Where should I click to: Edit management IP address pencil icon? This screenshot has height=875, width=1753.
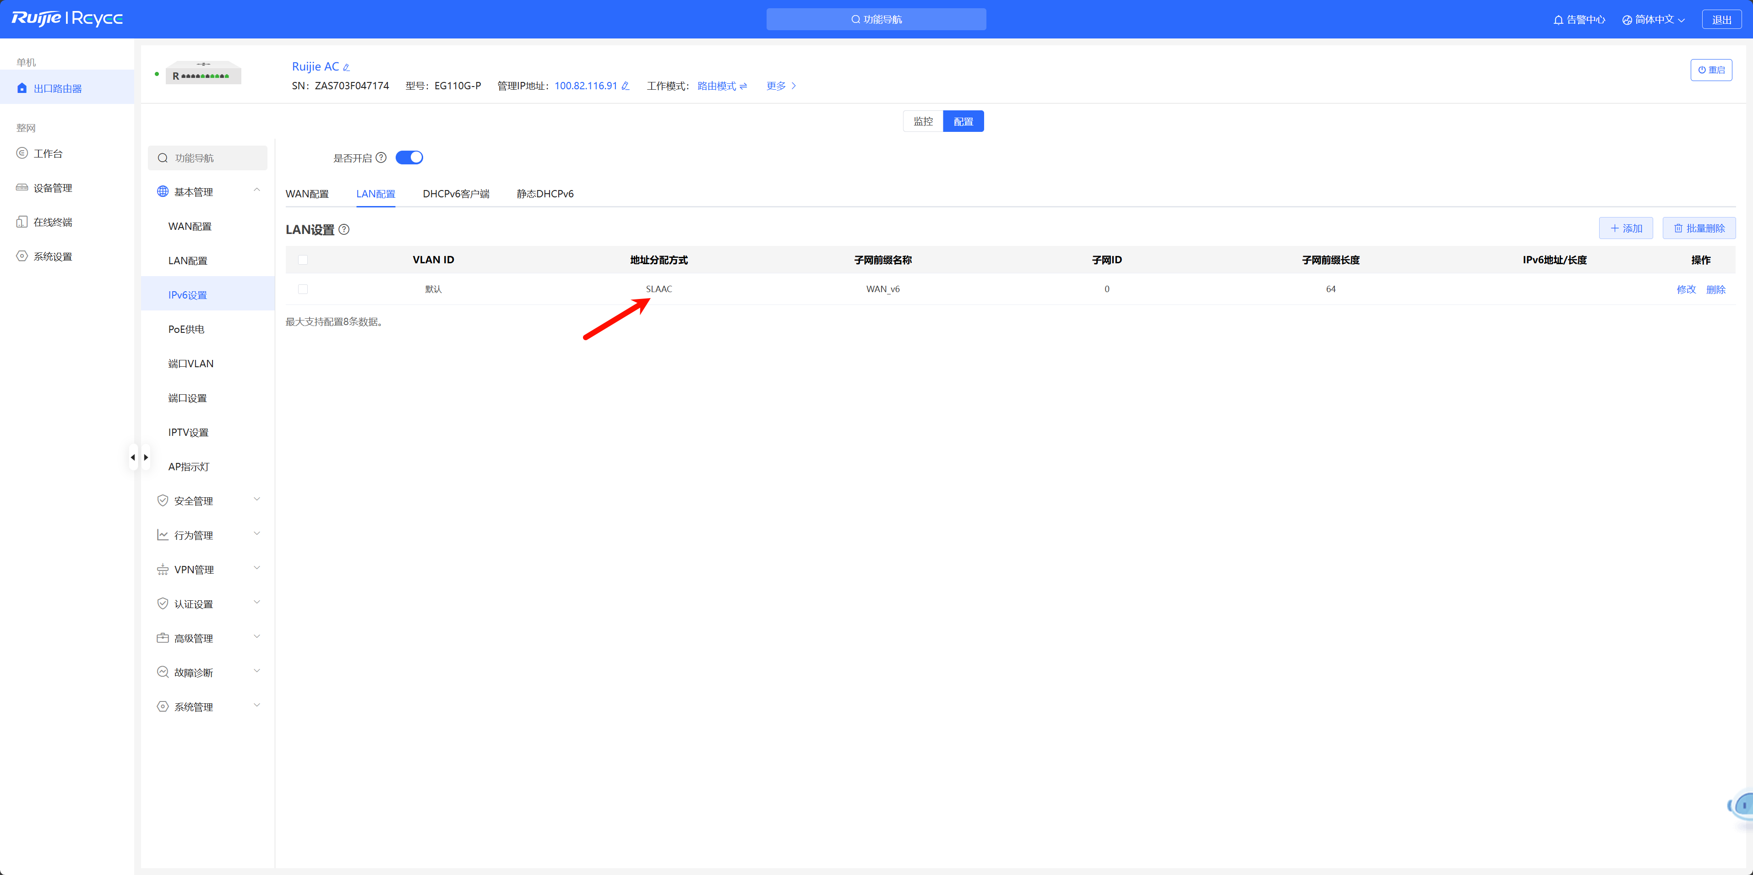pyautogui.click(x=626, y=86)
